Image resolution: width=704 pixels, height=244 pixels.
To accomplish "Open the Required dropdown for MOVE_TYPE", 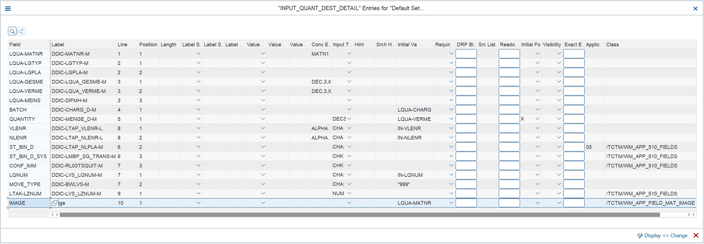I will click(451, 184).
